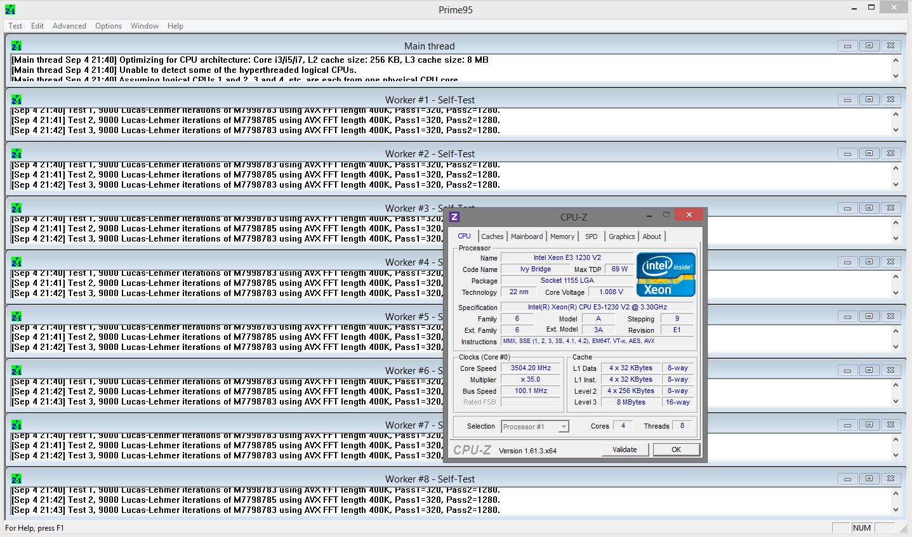The height and width of the screenshot is (537, 912).
Task: Restore the Worker #5 window size
Action: pyautogui.click(x=869, y=316)
